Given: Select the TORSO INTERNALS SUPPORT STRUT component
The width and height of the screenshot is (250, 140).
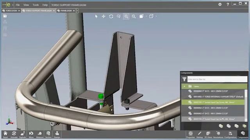Looking at the screenshot, I should coord(213,97).
